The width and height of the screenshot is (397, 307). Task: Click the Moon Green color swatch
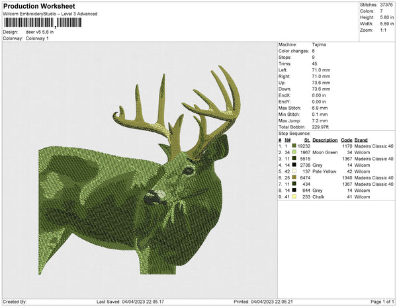(294, 153)
